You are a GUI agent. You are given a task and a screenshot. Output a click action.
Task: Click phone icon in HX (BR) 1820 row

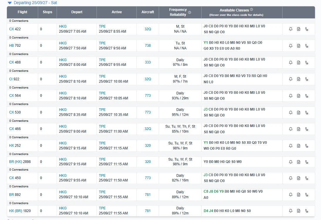[x=306, y=211]
